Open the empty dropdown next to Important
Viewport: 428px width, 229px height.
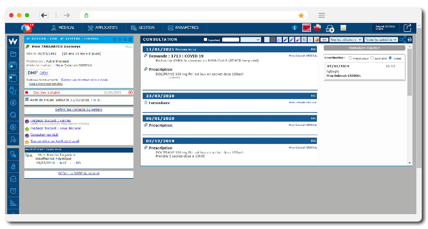(x=250, y=40)
